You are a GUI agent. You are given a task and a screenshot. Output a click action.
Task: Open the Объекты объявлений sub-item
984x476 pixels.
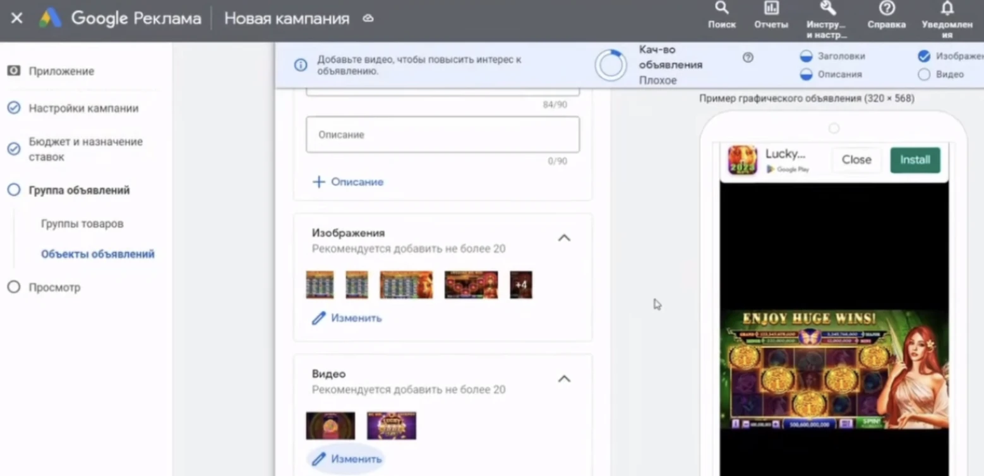98,254
